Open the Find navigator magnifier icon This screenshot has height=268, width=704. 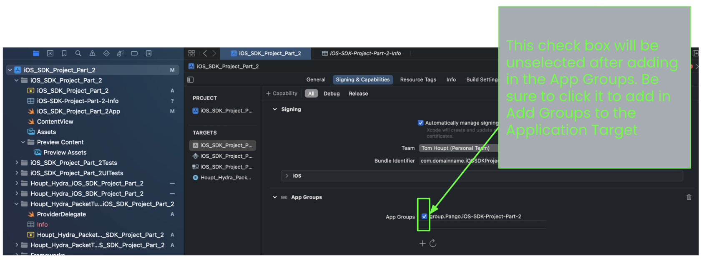point(78,53)
